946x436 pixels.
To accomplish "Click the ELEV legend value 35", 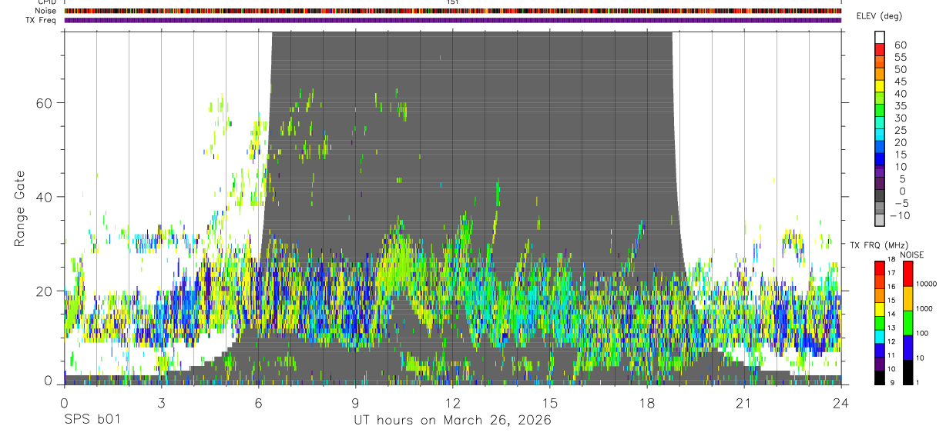I will click(x=901, y=106).
